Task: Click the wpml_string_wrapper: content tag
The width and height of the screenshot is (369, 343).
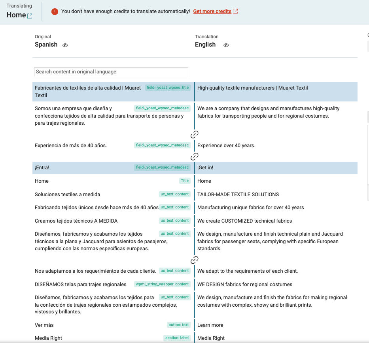Action: pyautogui.click(x=162, y=284)
